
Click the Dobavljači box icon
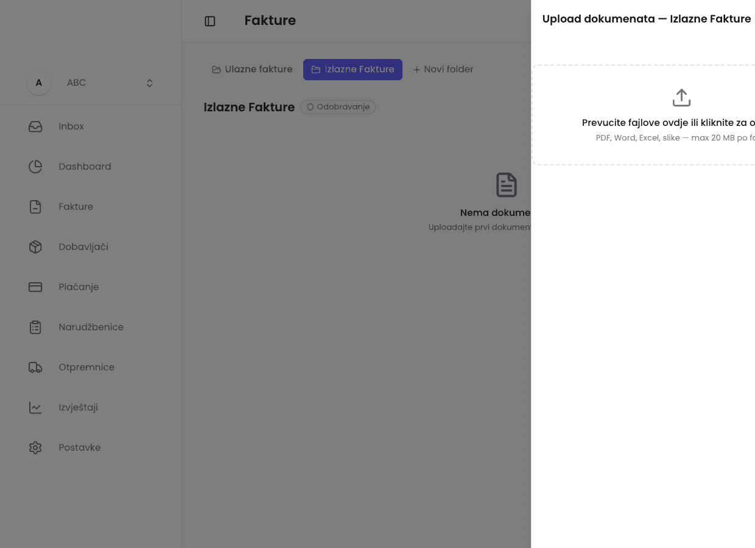tap(35, 247)
